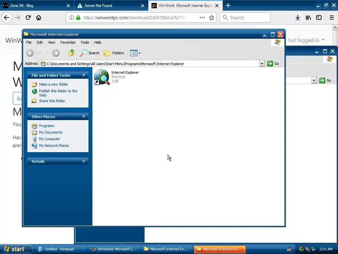
Task: Click the Firefox home icon
Action: [39, 18]
